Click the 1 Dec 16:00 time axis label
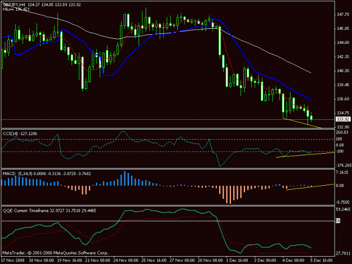The width and height of the screenshot is (352, 264). click(237, 261)
